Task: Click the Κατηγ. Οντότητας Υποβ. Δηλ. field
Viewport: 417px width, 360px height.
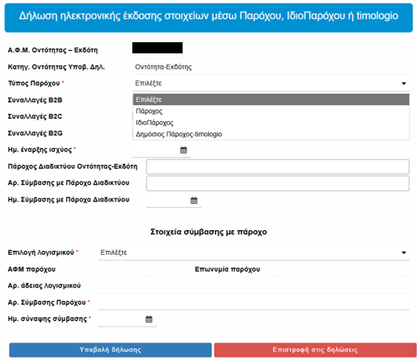Action: (271, 67)
